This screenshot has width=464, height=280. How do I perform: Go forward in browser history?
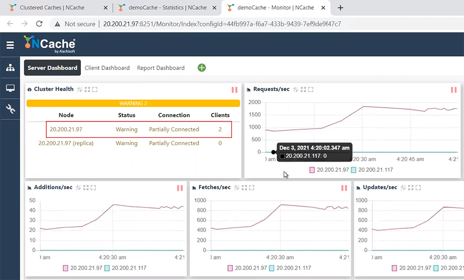coord(24,24)
